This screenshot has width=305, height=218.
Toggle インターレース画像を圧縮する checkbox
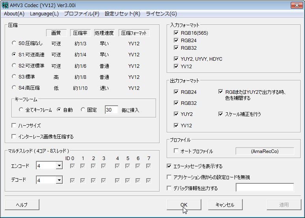tap(15, 137)
